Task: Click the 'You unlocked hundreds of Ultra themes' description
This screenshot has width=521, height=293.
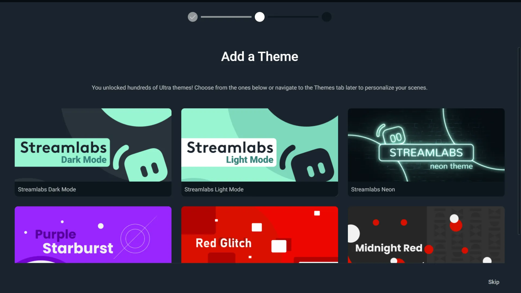Action: click(x=260, y=88)
